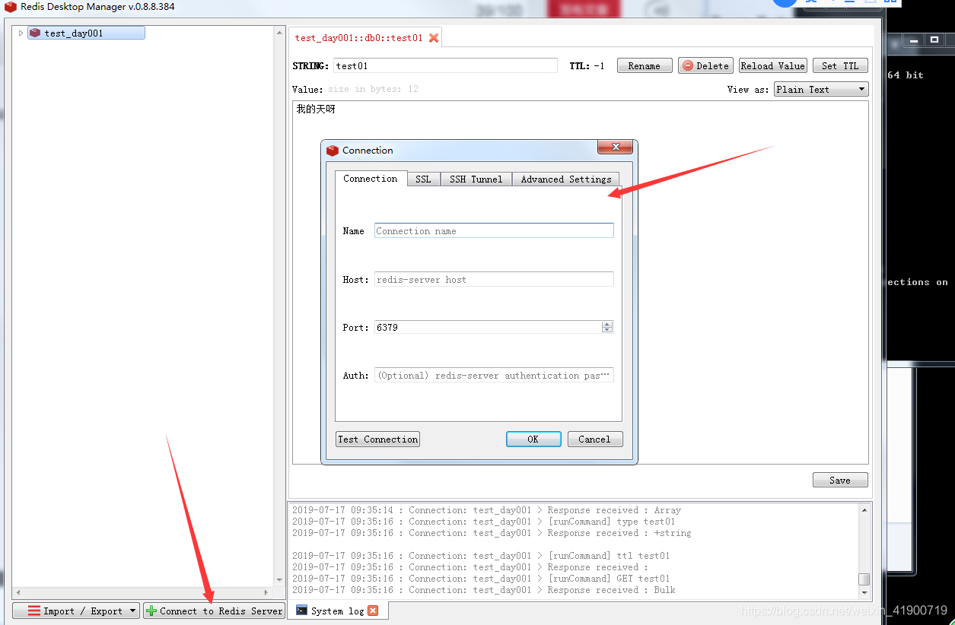Viewport: 955px width, 625px height.
Task: Click the redis-server host input field
Action: [494, 280]
